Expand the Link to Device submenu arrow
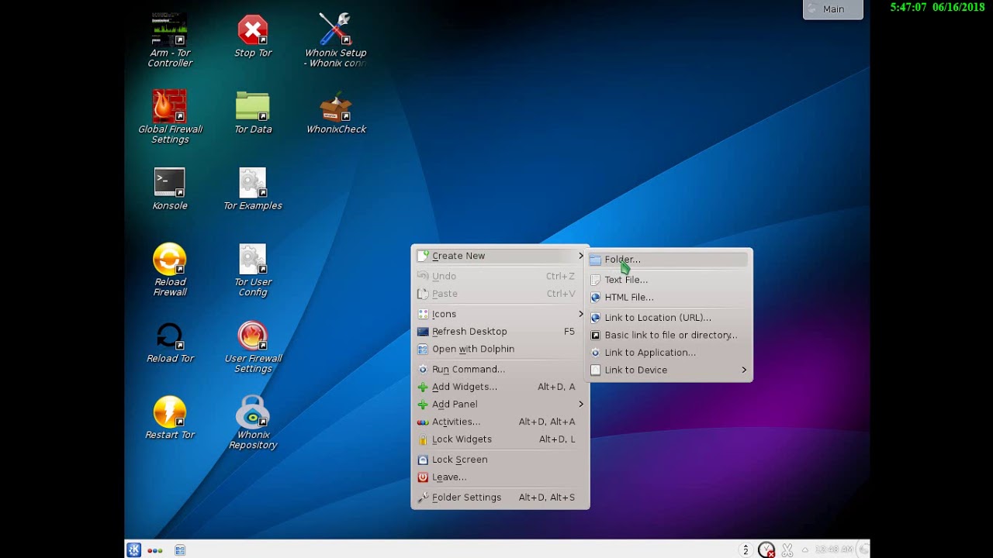The image size is (993, 558). point(744,370)
